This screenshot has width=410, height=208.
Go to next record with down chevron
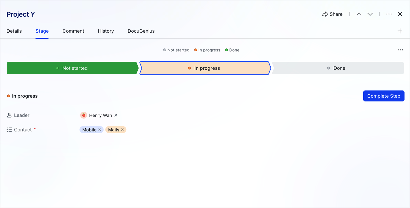[x=370, y=14]
